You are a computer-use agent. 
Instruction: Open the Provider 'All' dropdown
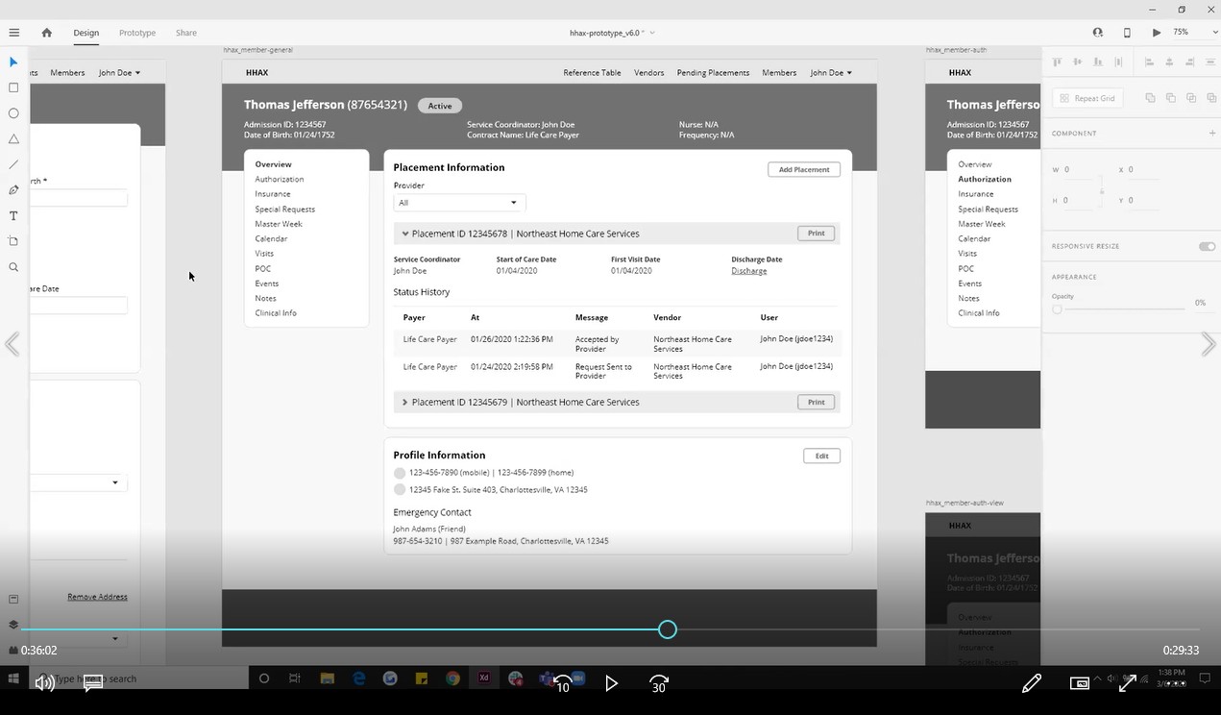click(459, 203)
